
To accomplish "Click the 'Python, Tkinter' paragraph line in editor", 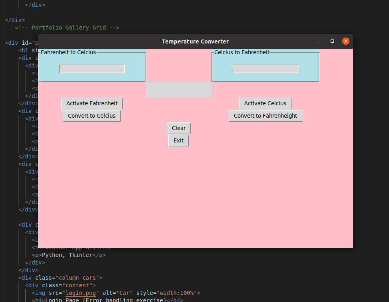I will coord(69,255).
